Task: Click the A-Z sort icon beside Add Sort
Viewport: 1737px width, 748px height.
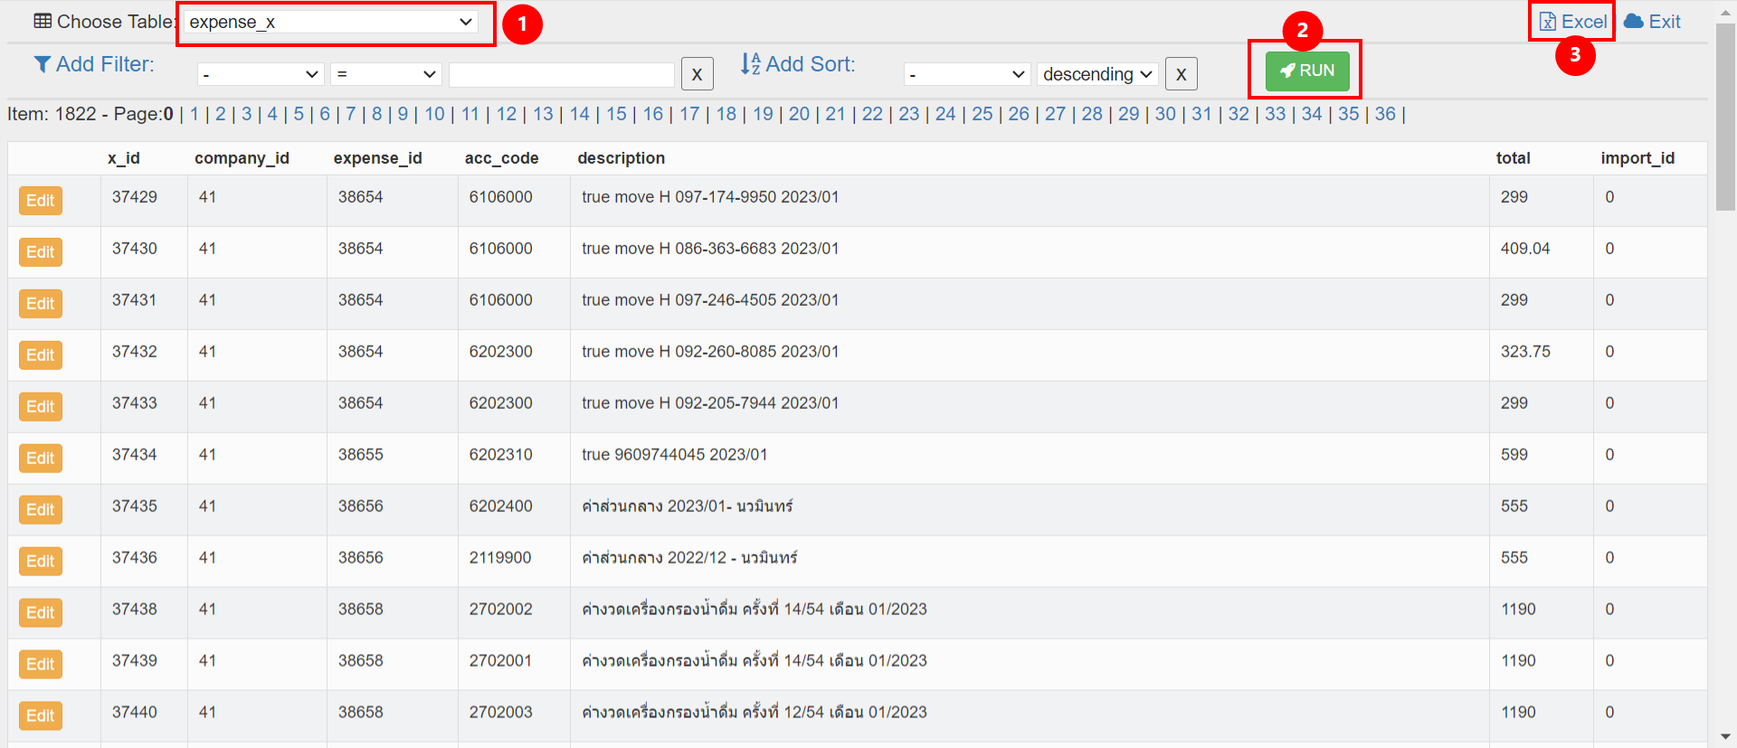Action: click(x=751, y=63)
